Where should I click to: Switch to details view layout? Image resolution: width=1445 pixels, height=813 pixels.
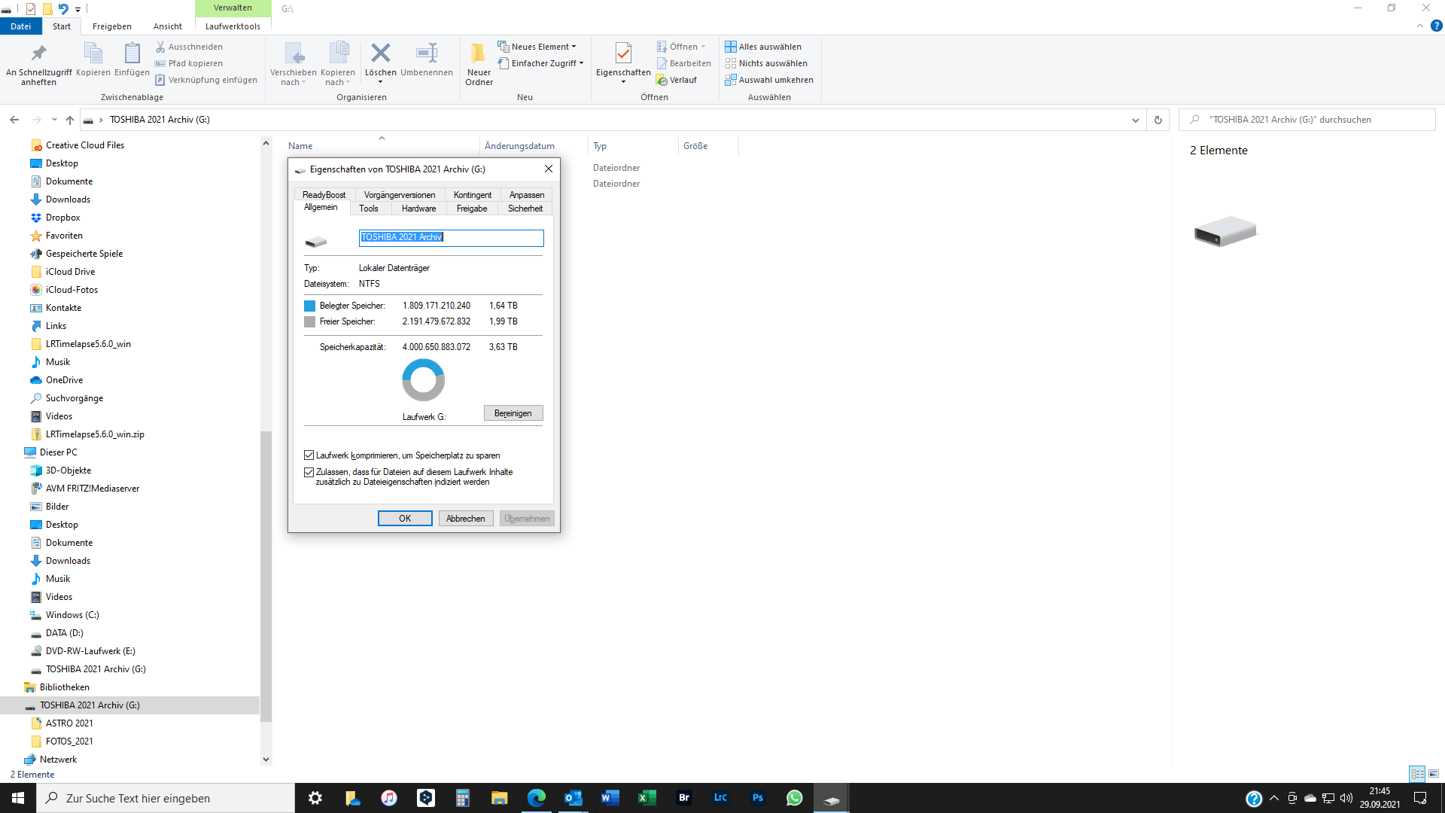coord(1417,774)
